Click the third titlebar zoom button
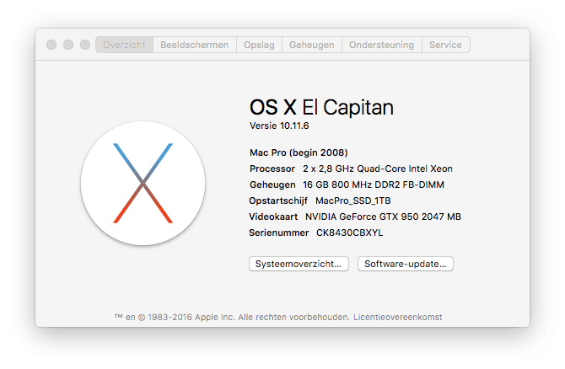This screenshot has width=565, height=369. click(x=85, y=45)
